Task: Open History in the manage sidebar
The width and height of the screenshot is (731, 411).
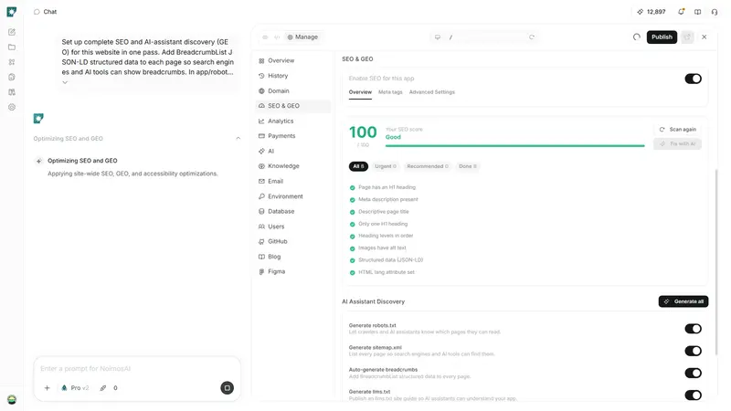Action: pyautogui.click(x=292, y=76)
